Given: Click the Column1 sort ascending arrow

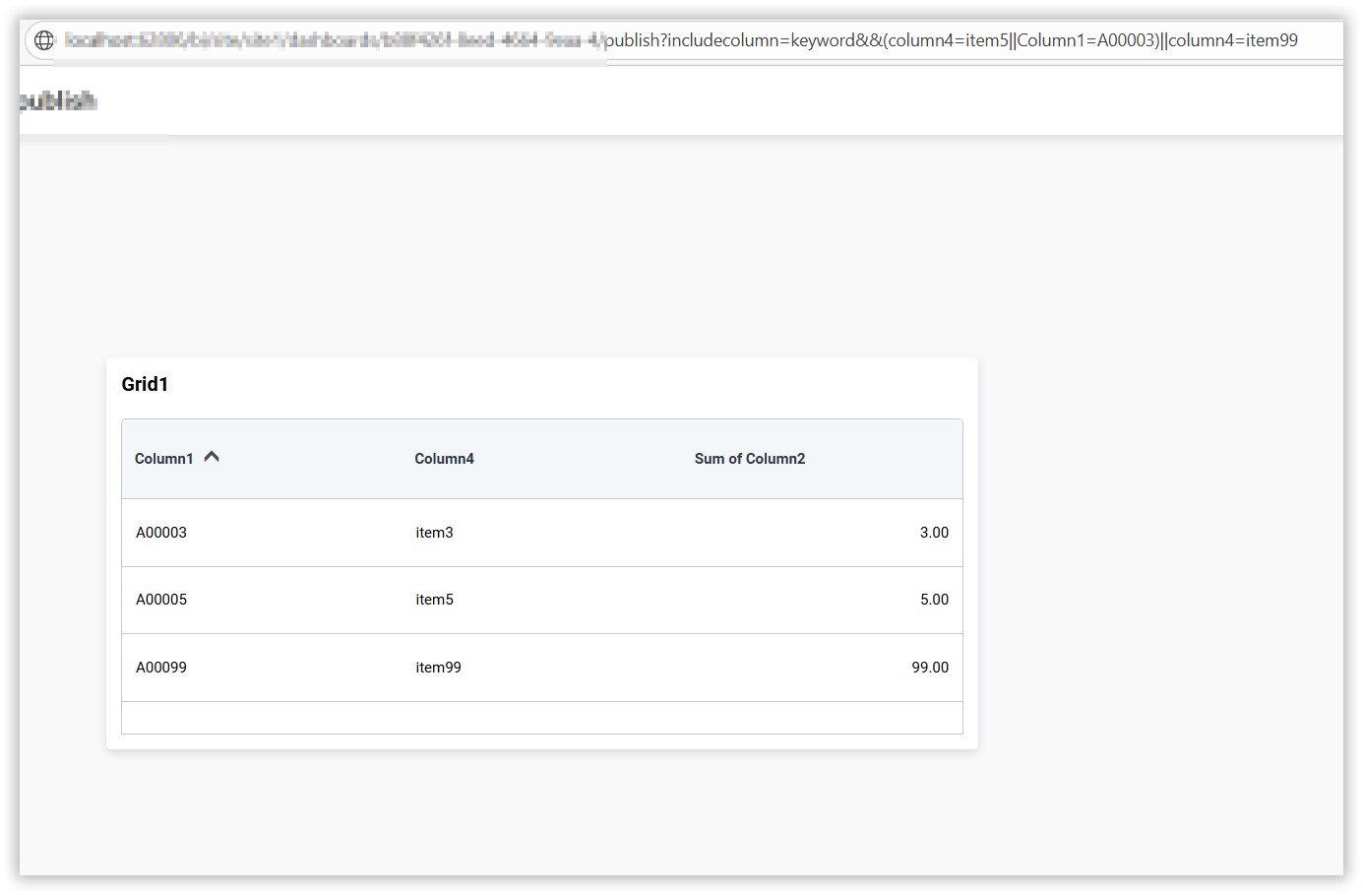Looking at the screenshot, I should [212, 457].
